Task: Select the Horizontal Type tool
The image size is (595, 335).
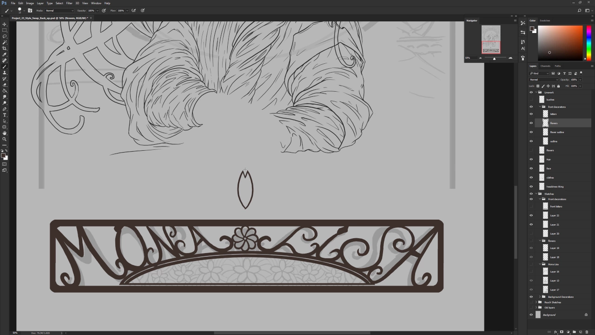Action: [5, 115]
